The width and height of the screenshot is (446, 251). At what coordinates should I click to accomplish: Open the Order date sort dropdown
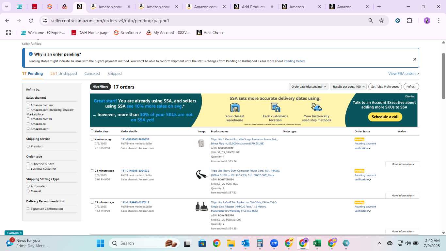pos(308,87)
